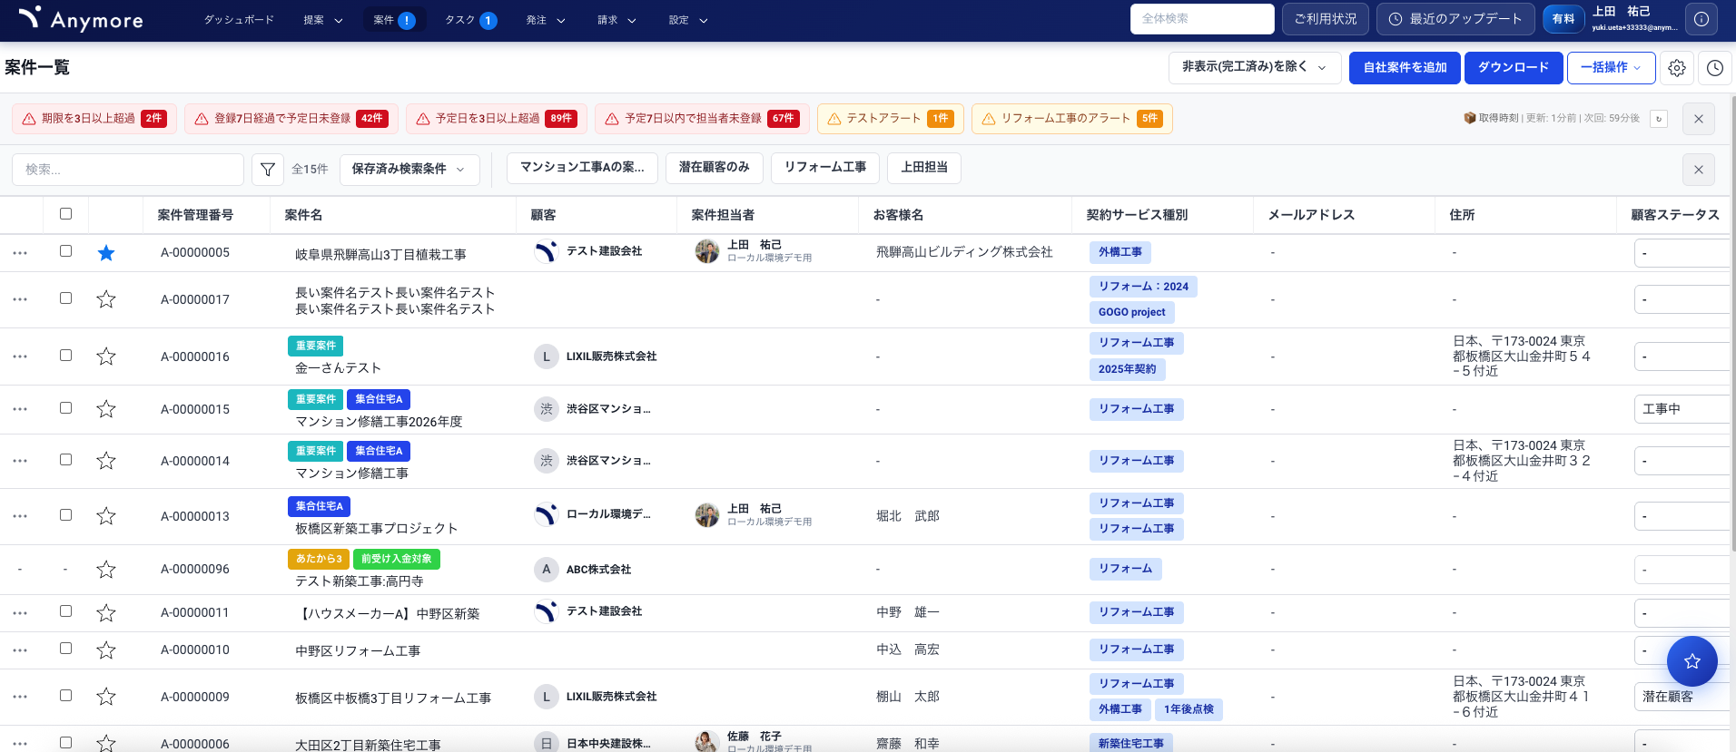
Task: Click the floating favorites star button
Action: click(x=1692, y=661)
